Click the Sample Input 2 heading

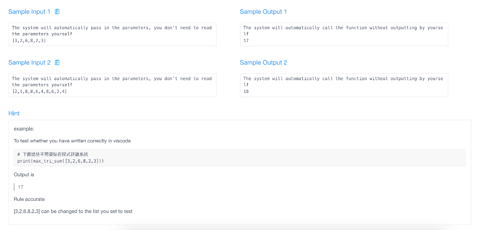click(29, 63)
